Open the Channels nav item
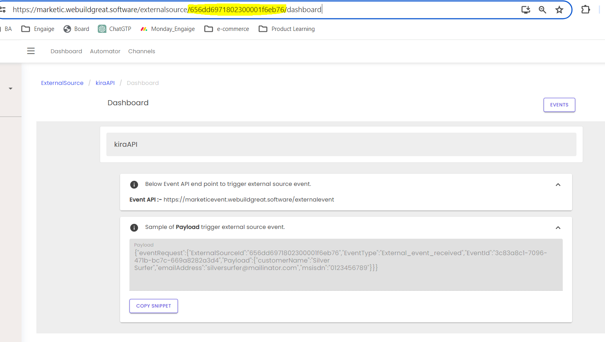Viewport: 605px width, 342px height. coord(142,51)
